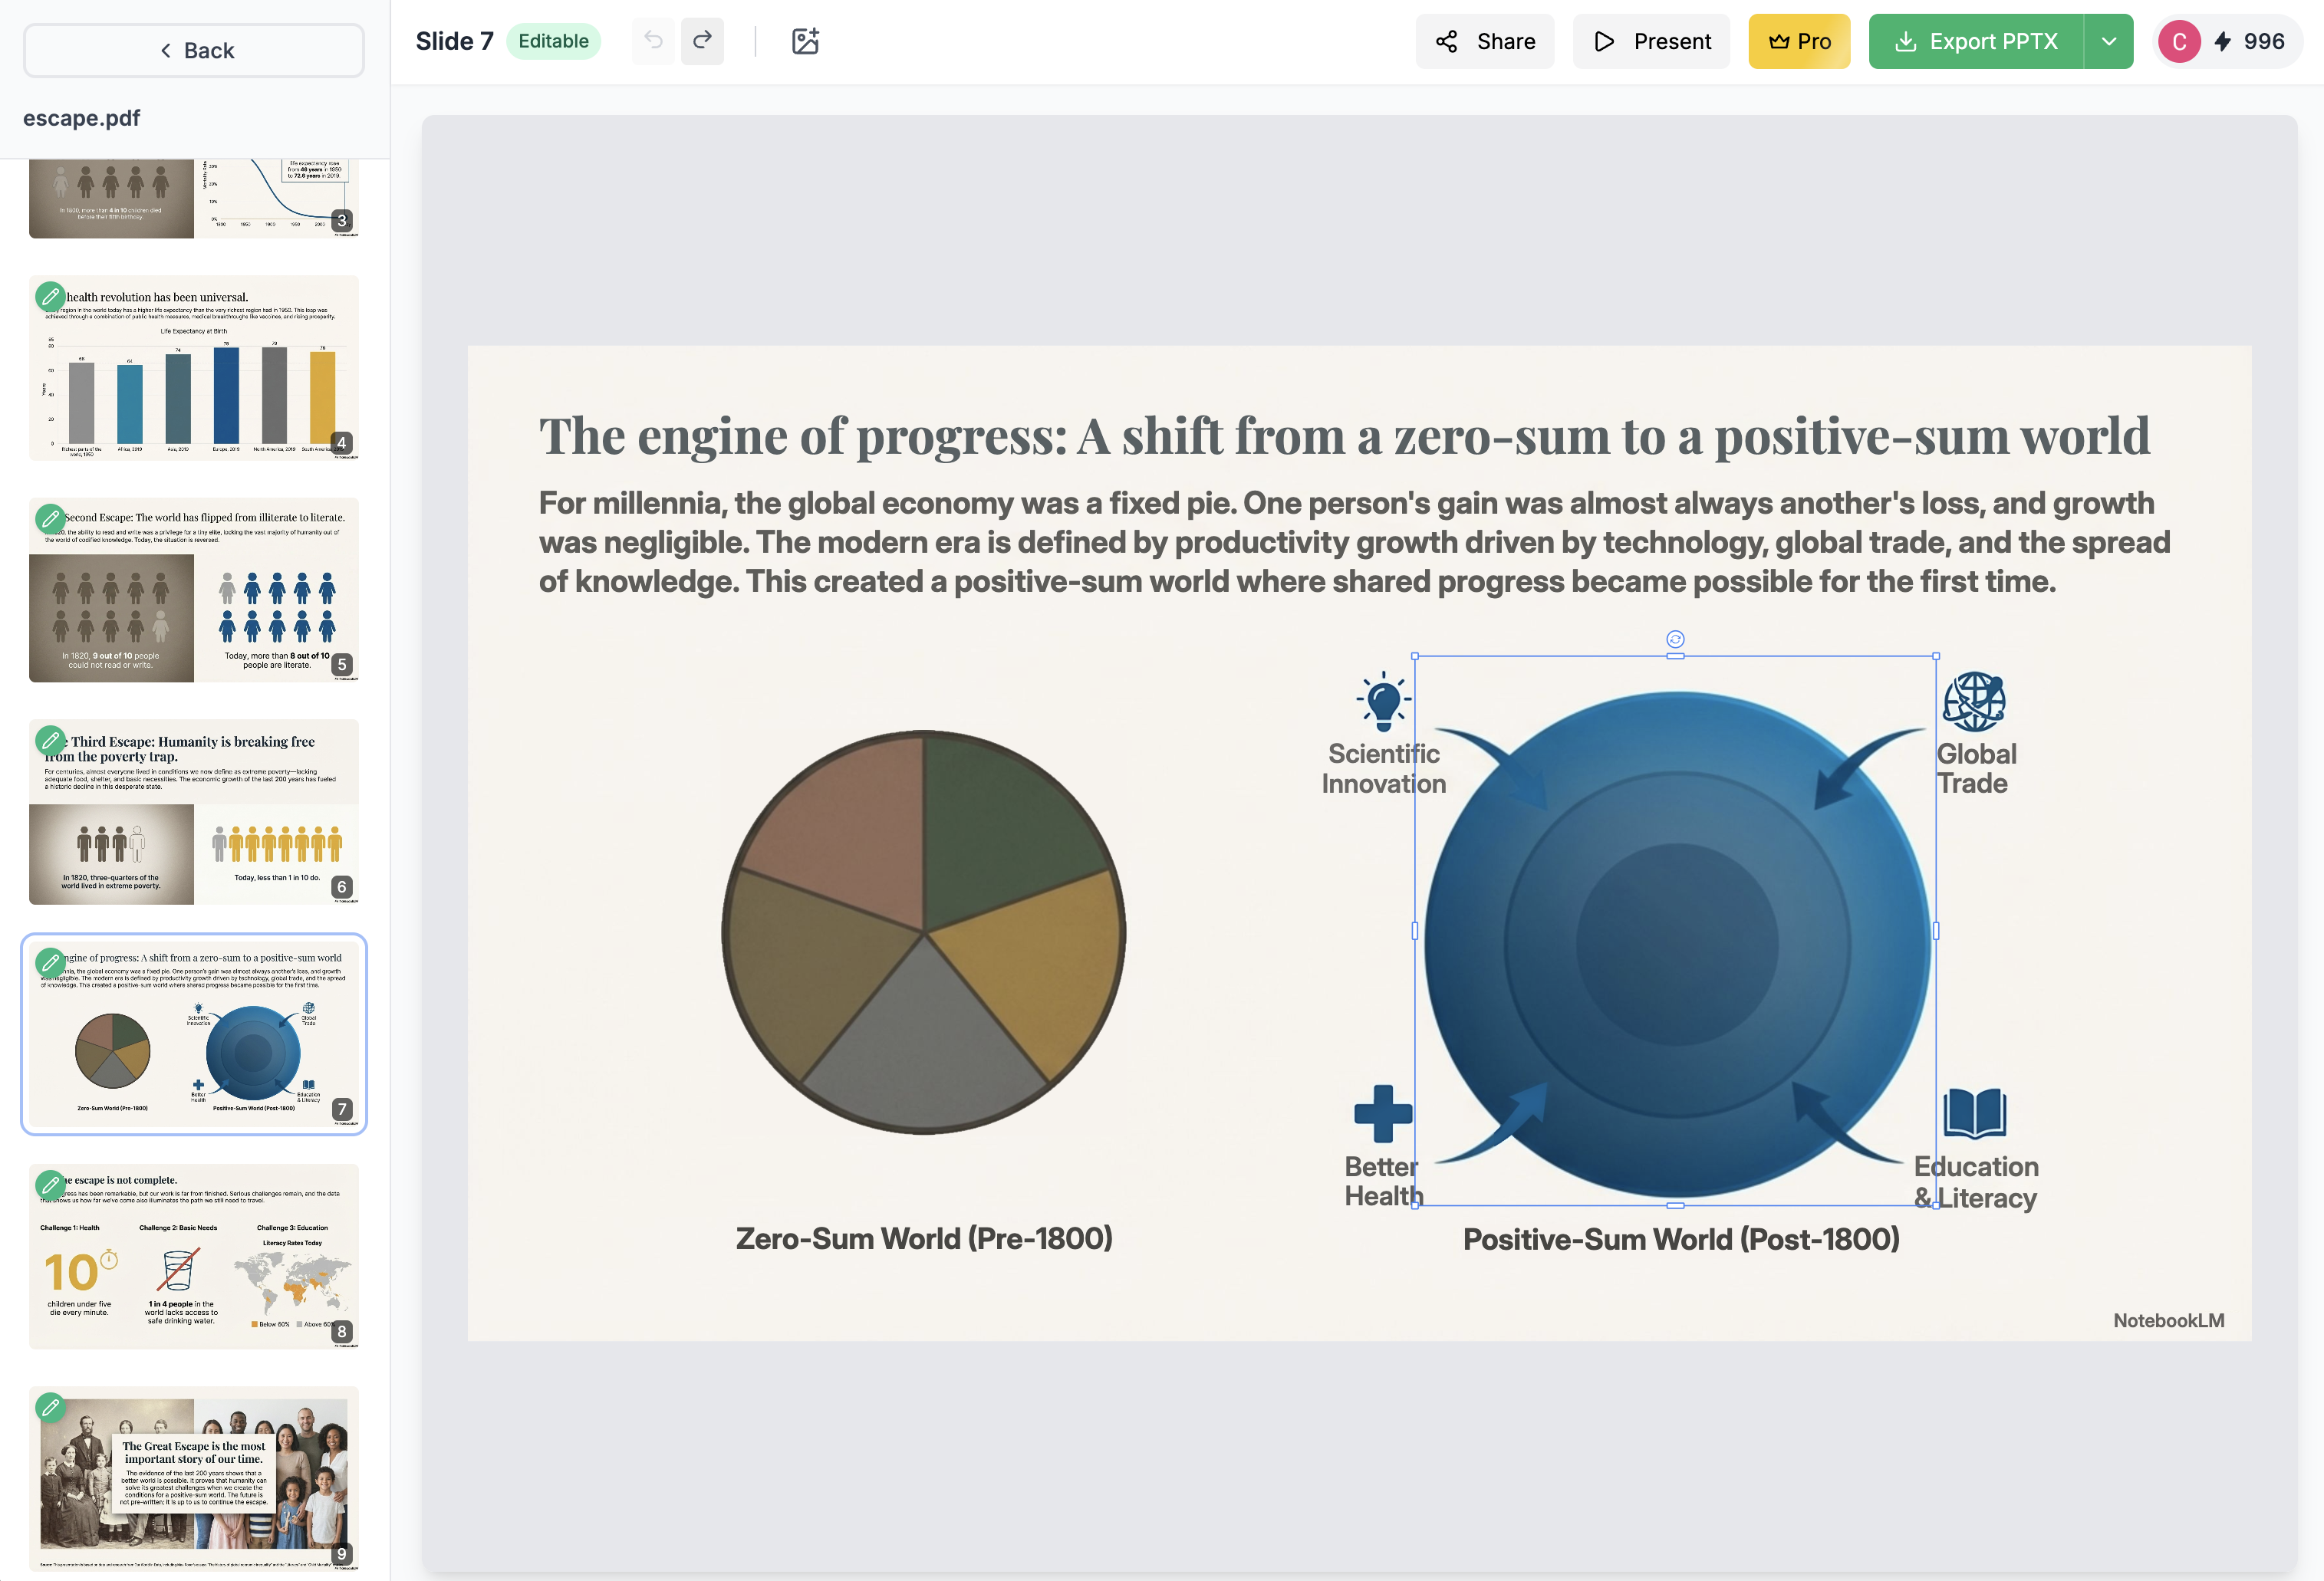Click the edit pencil on slide 8 thumbnail

coord(50,1185)
